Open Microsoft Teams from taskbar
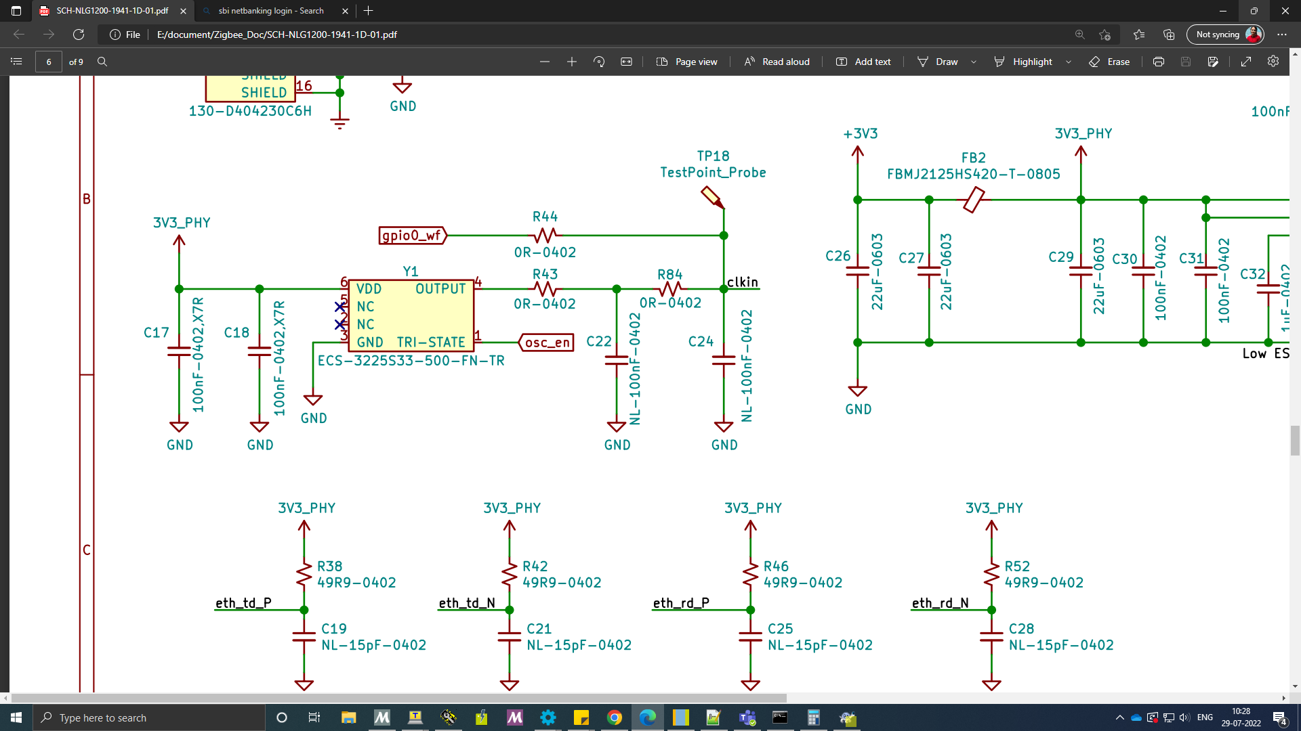Screen dimensions: 1301x731 pyautogui.click(x=747, y=717)
